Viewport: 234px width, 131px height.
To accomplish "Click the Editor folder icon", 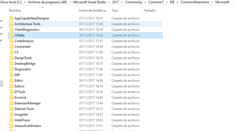I will 11,81.
